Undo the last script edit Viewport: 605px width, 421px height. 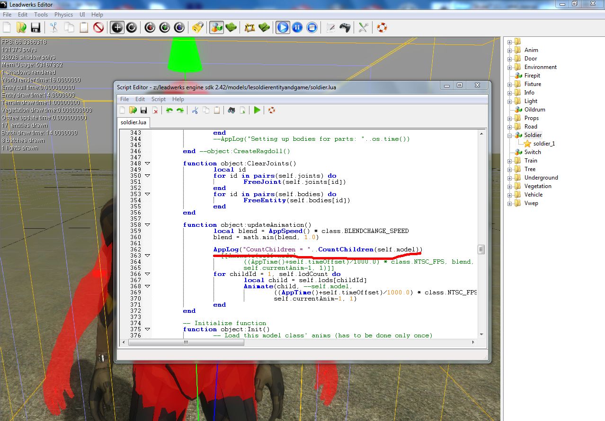pyautogui.click(x=169, y=110)
